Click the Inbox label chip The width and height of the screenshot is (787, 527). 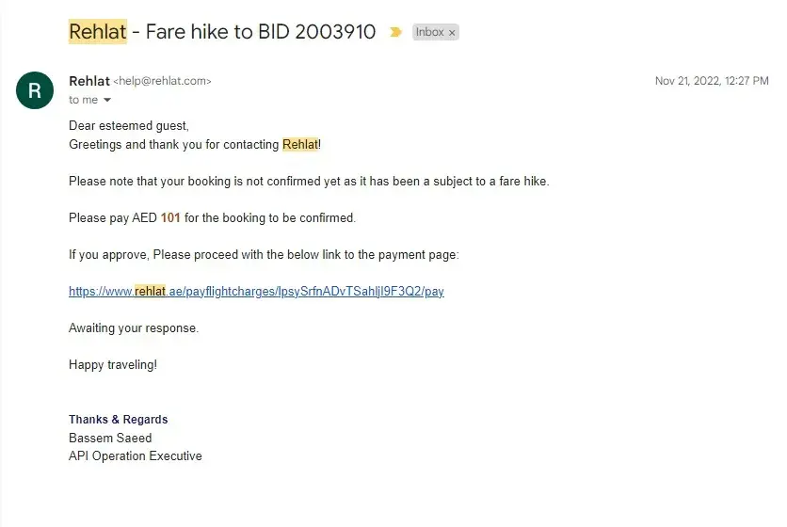click(430, 32)
